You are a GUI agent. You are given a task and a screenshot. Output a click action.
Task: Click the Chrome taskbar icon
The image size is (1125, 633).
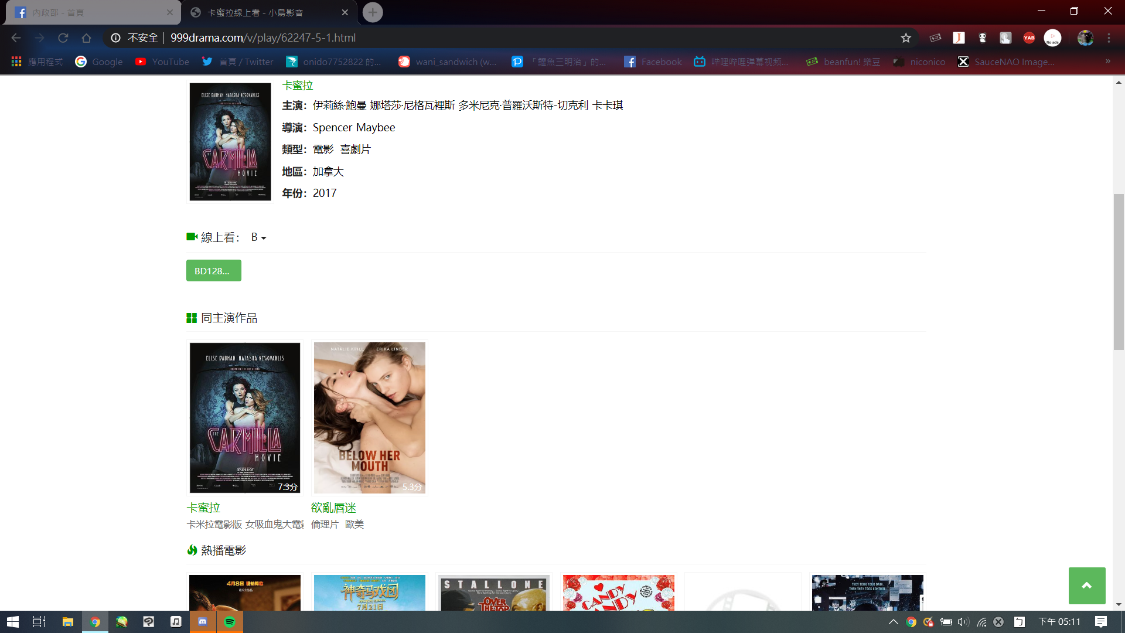(x=95, y=622)
